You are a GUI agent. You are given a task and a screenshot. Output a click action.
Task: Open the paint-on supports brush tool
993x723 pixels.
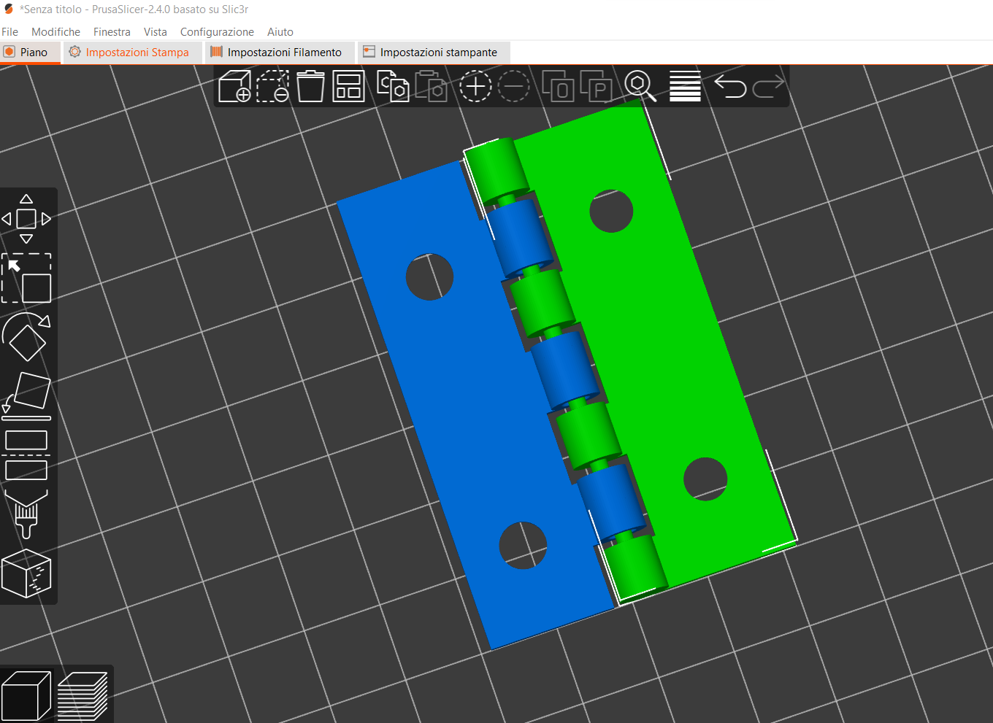coord(26,514)
